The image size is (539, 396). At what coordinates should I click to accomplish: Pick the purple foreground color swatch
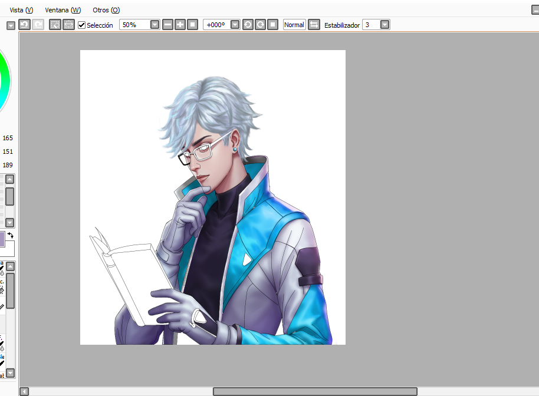point(2,239)
